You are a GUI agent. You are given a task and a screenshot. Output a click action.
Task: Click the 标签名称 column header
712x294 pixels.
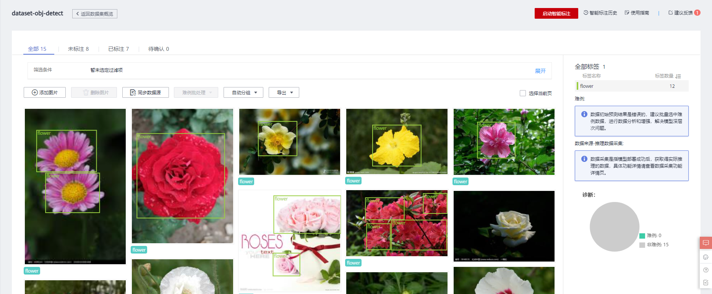point(592,76)
